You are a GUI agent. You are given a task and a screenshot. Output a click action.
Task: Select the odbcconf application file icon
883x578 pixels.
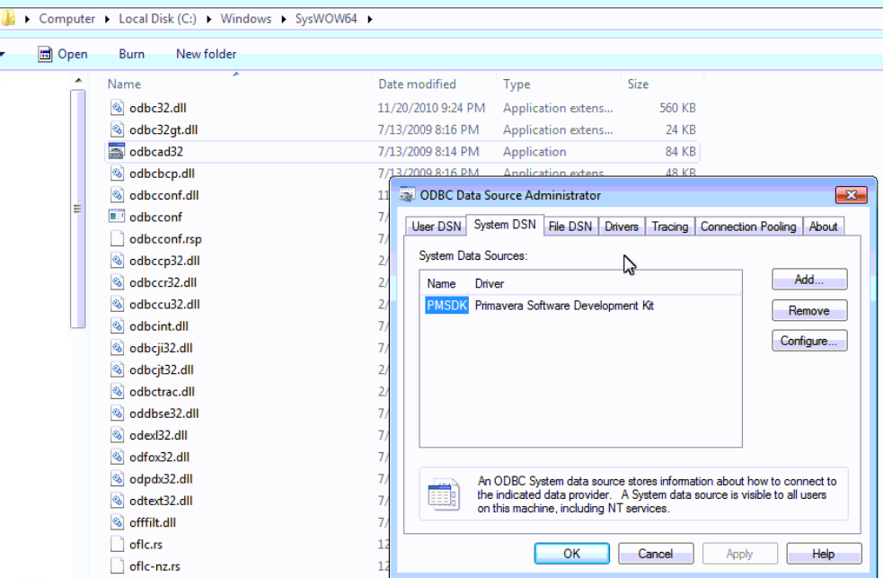coord(116,217)
